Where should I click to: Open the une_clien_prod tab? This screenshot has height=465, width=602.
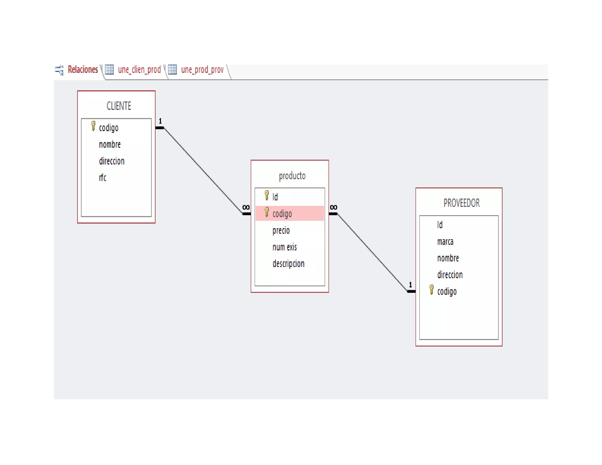click(x=139, y=70)
